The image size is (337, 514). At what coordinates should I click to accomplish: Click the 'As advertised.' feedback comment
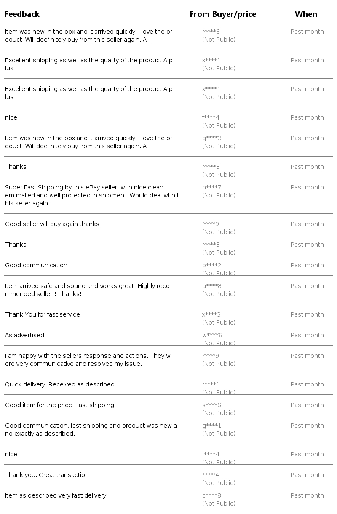pos(25,335)
